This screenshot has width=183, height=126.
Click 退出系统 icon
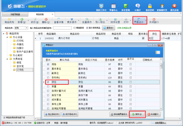[174, 8]
